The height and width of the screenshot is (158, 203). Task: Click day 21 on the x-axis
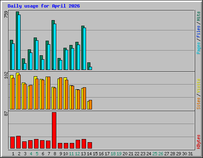coord(131,154)
